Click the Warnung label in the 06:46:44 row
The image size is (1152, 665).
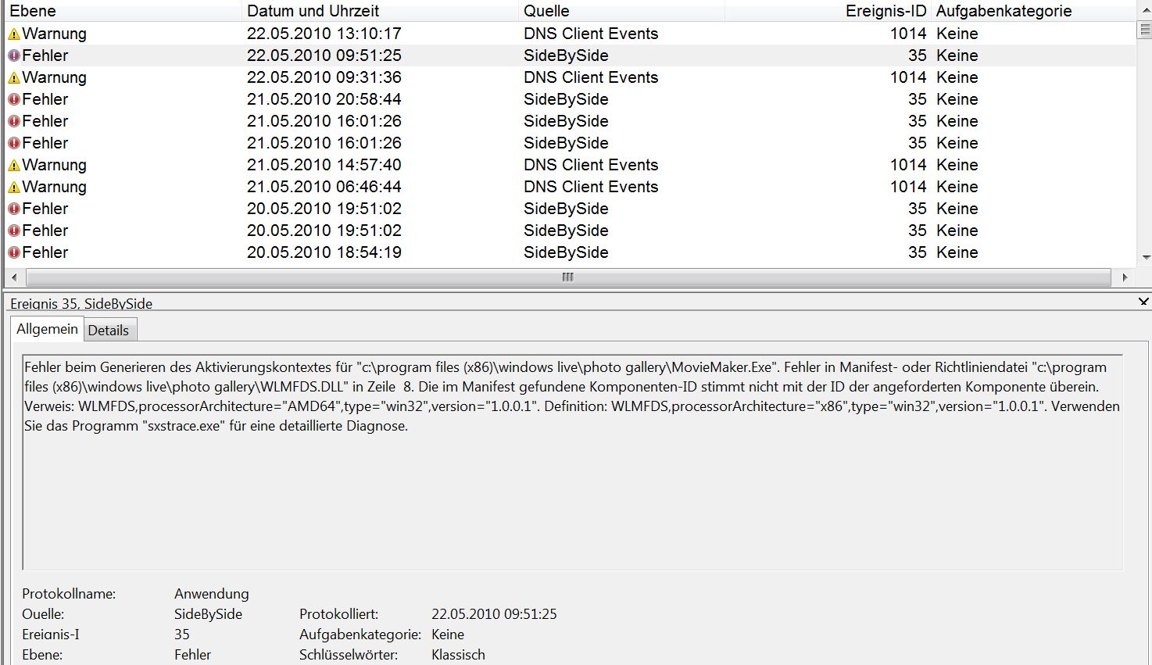pos(54,187)
